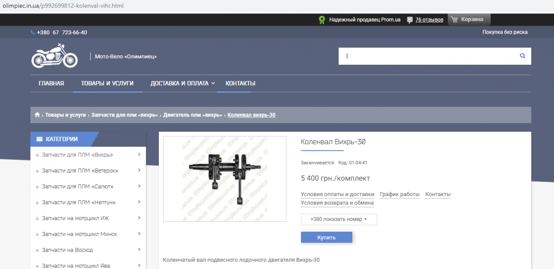Open the Товары и услуги menu item

[107, 83]
